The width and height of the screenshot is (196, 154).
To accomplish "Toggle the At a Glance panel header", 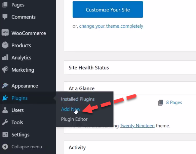I will click(x=130, y=88).
